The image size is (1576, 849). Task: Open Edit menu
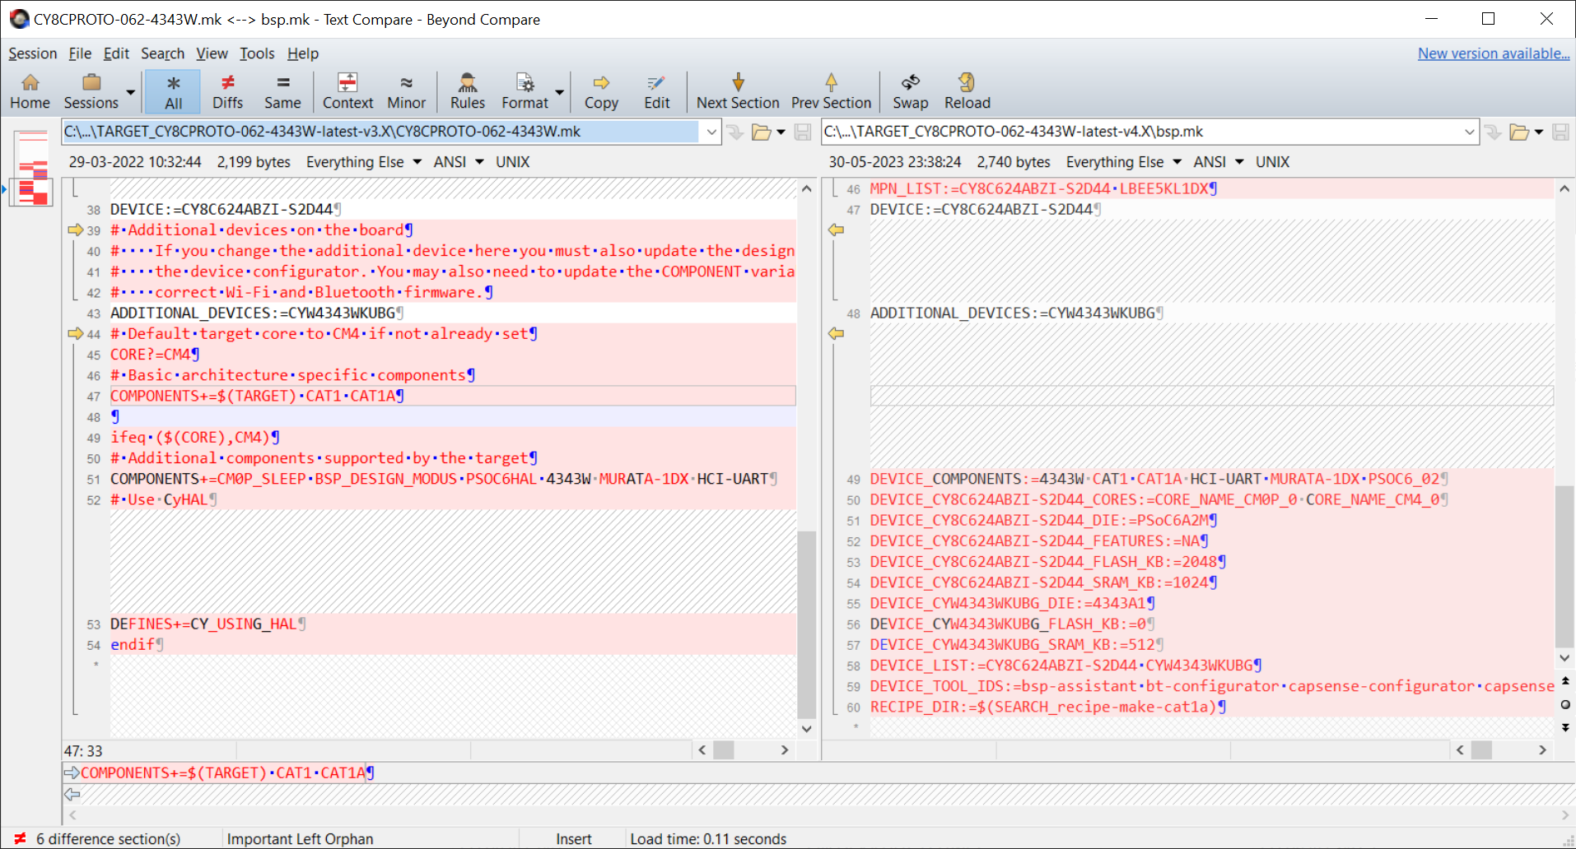(x=116, y=53)
